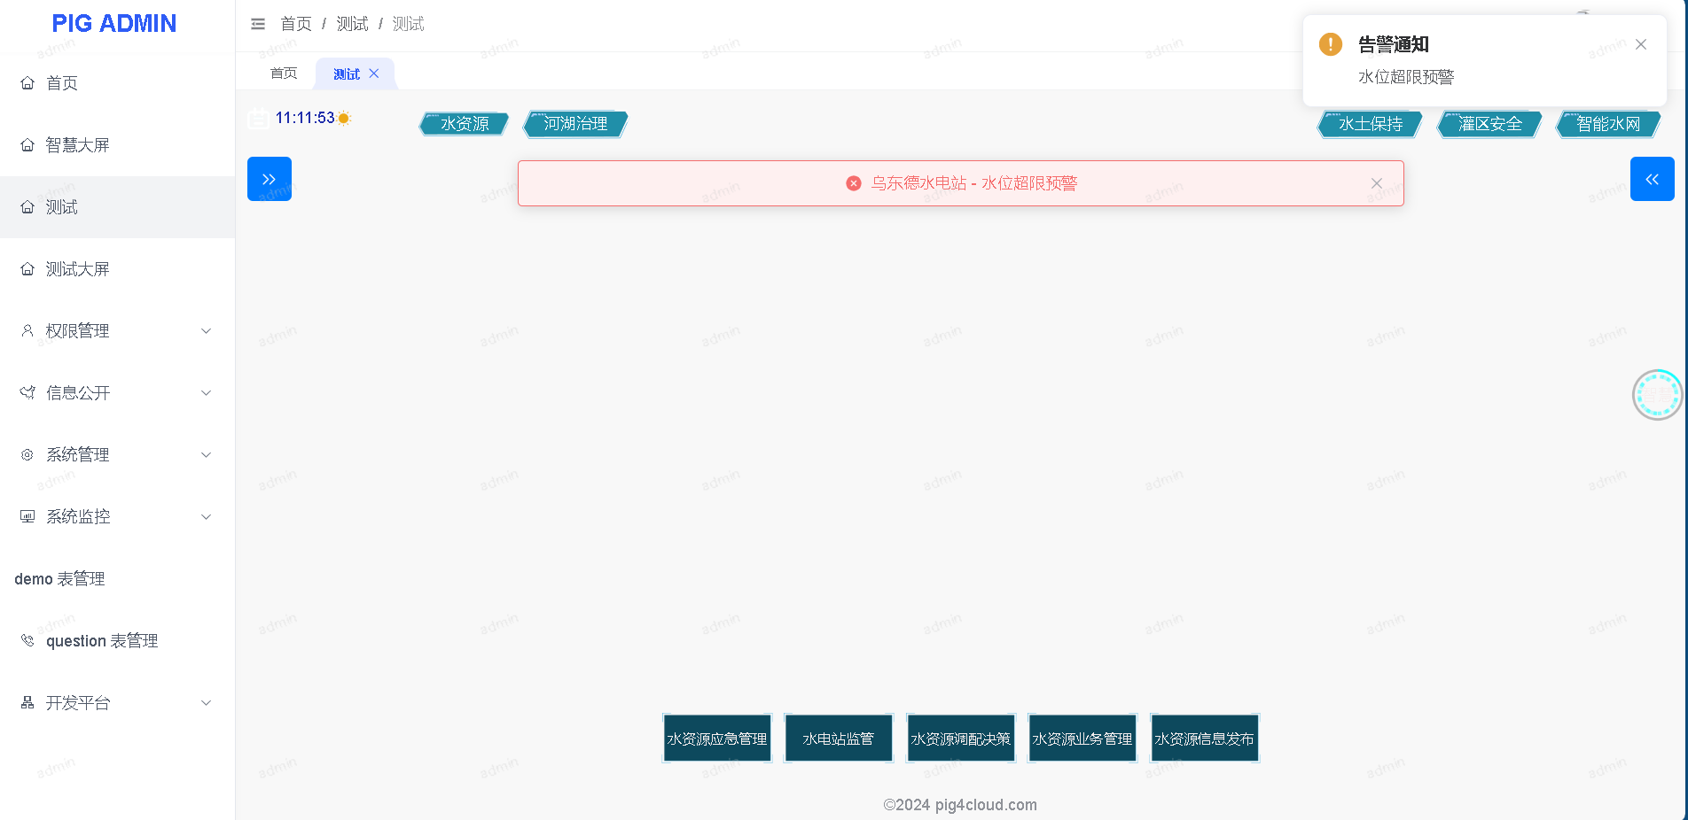Click the 测试大屏 sidebar icon
The width and height of the screenshot is (1688, 820).
pos(27,268)
